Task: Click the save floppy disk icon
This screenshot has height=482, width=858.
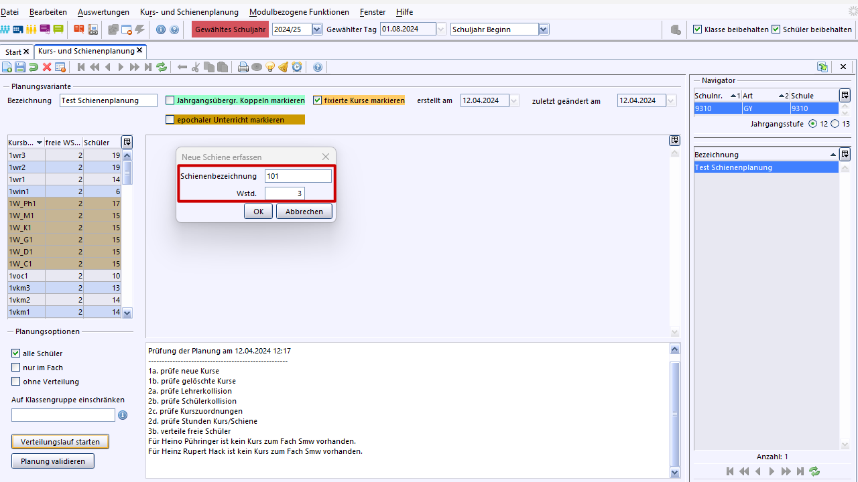Action: (20, 67)
